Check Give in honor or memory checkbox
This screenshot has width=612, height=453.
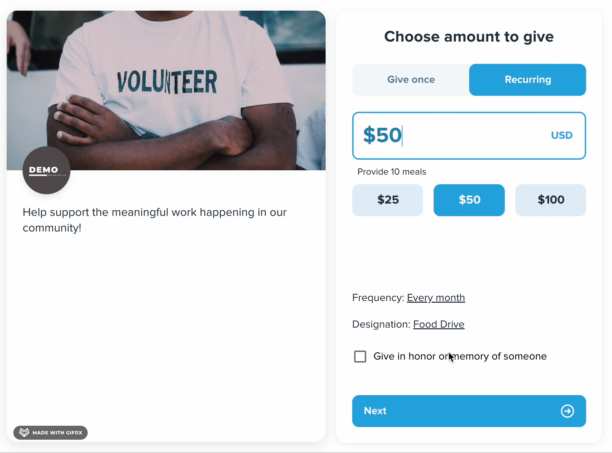click(x=360, y=356)
